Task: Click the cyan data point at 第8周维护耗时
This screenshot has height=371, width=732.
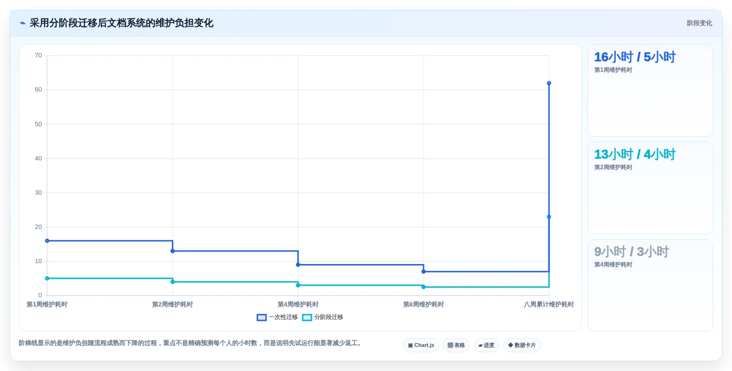Action: 423,287
